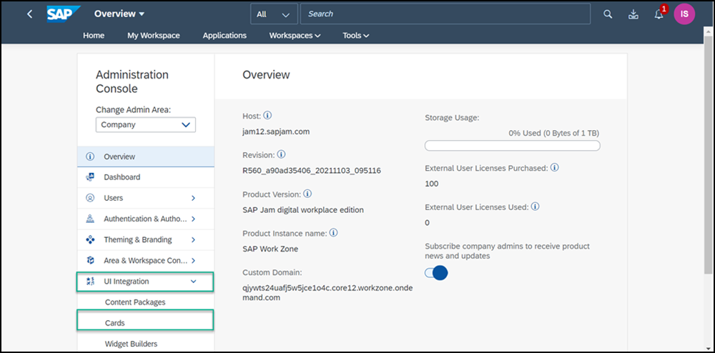Expand Theming & Branding chevron

tap(193, 239)
